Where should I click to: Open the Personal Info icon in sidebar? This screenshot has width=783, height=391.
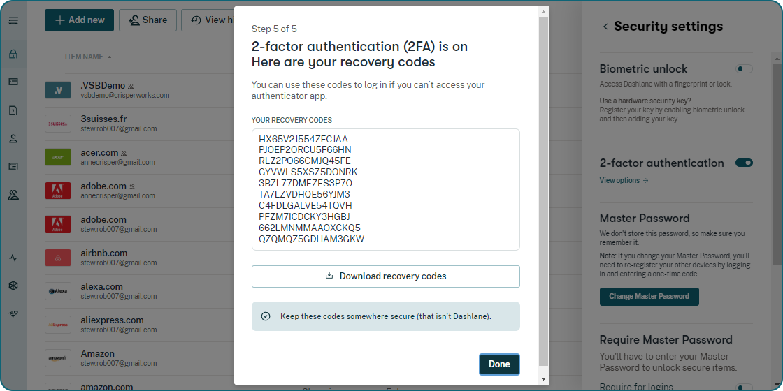13,138
